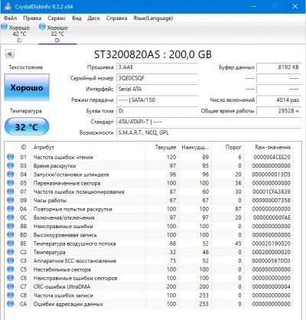Select raw value 00000E4CEE20

(x=272, y=157)
